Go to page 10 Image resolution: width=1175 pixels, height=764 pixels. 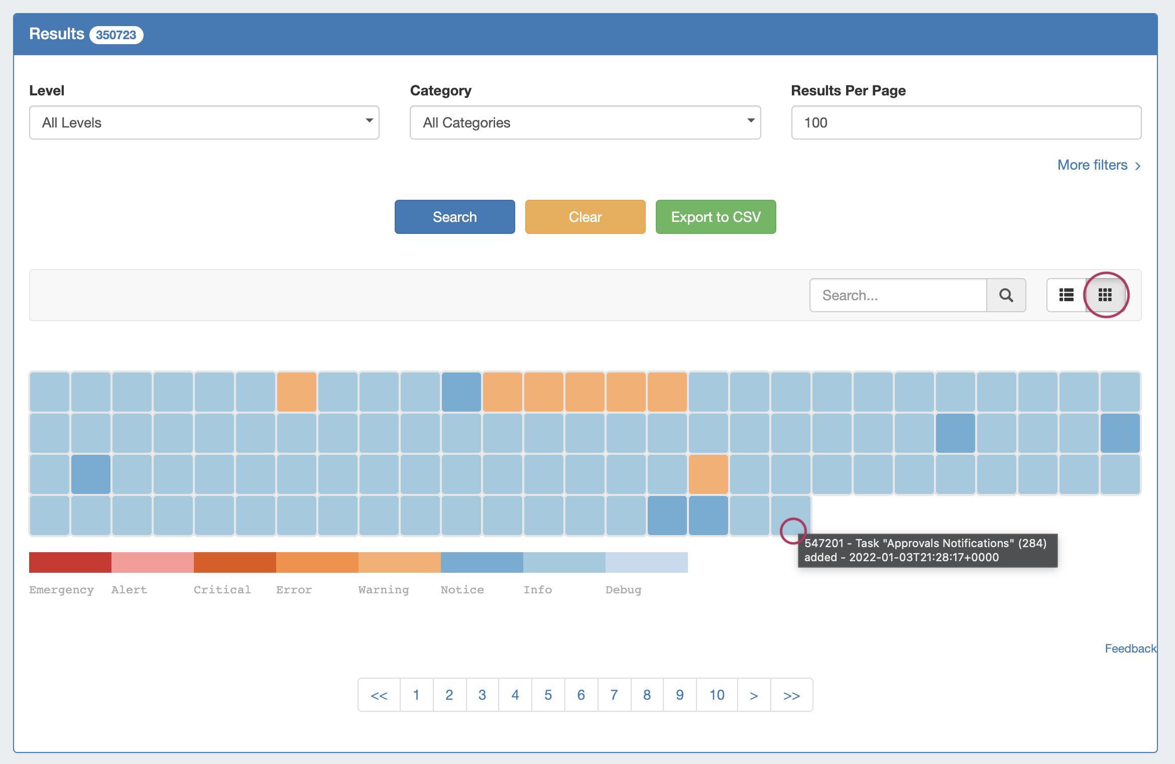tap(717, 695)
